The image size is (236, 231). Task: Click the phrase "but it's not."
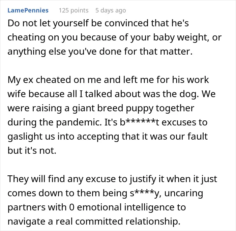(32, 150)
